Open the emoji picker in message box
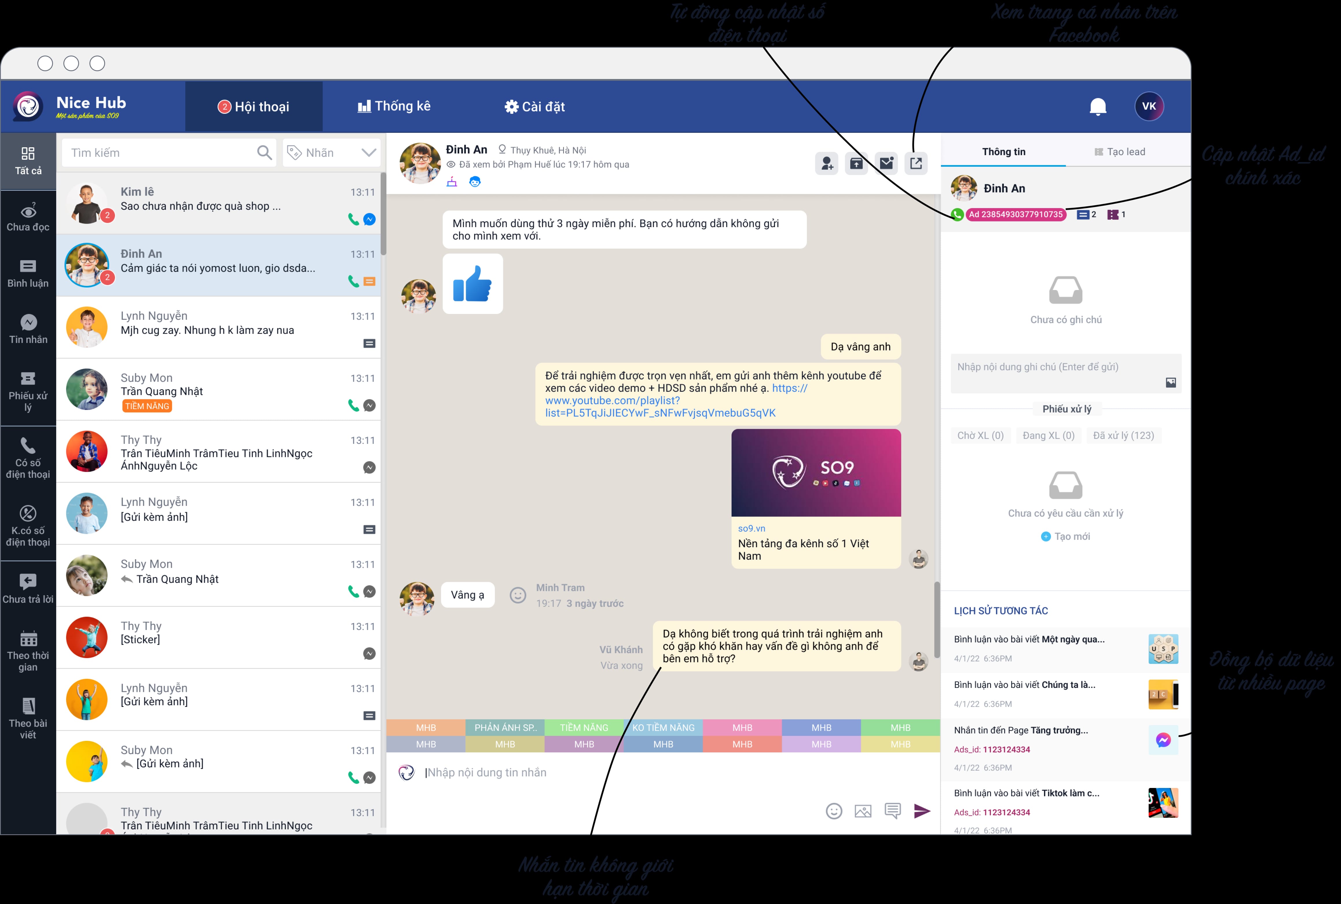This screenshot has width=1341, height=904. click(834, 811)
